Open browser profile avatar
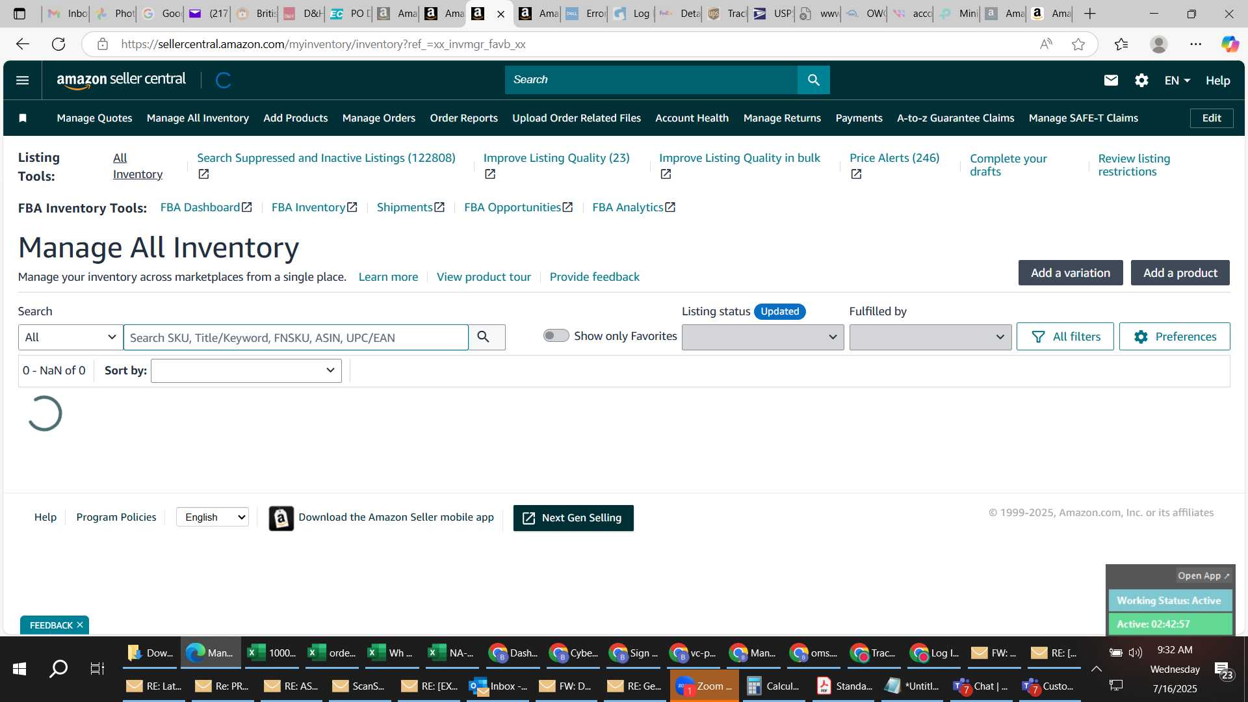The width and height of the screenshot is (1248, 702). coord(1159,44)
